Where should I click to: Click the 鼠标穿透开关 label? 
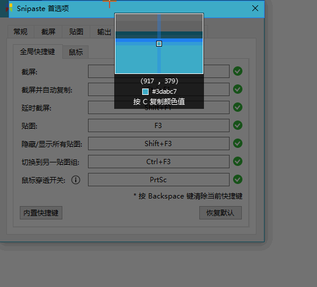(44, 180)
